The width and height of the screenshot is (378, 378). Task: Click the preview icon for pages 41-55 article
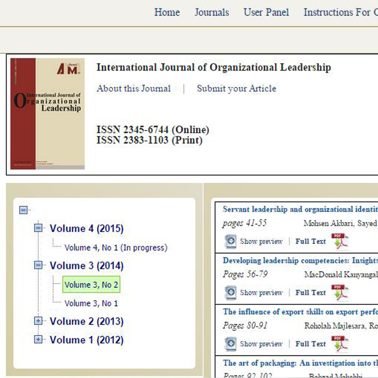click(230, 241)
